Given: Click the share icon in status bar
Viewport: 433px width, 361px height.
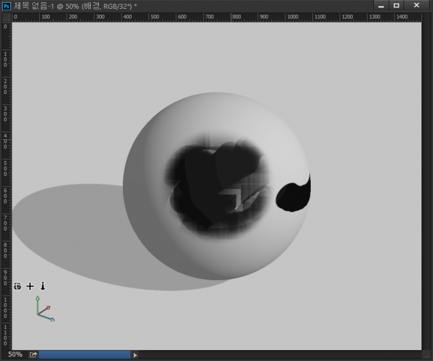Looking at the screenshot, I should click(x=33, y=355).
